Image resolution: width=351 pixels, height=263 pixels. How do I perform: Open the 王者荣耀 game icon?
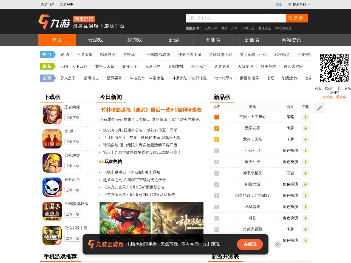(52, 115)
